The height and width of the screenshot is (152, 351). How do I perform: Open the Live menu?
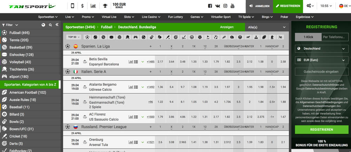(69, 17)
